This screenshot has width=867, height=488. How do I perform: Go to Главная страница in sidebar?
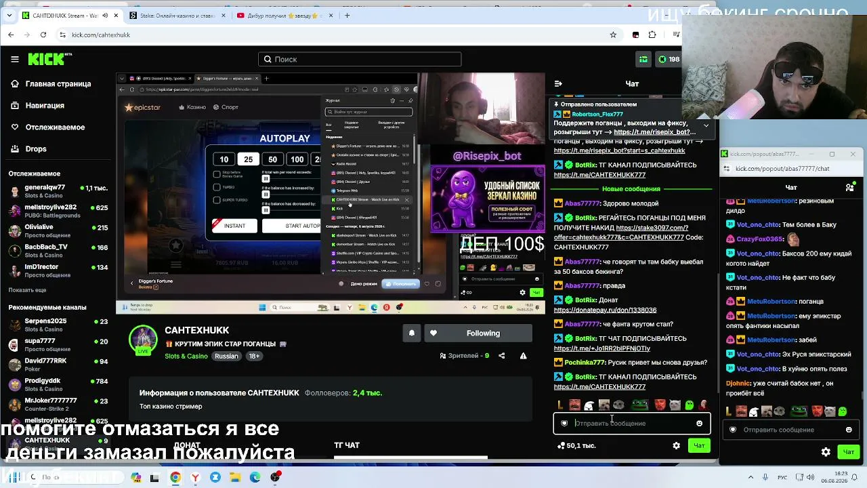(51, 84)
